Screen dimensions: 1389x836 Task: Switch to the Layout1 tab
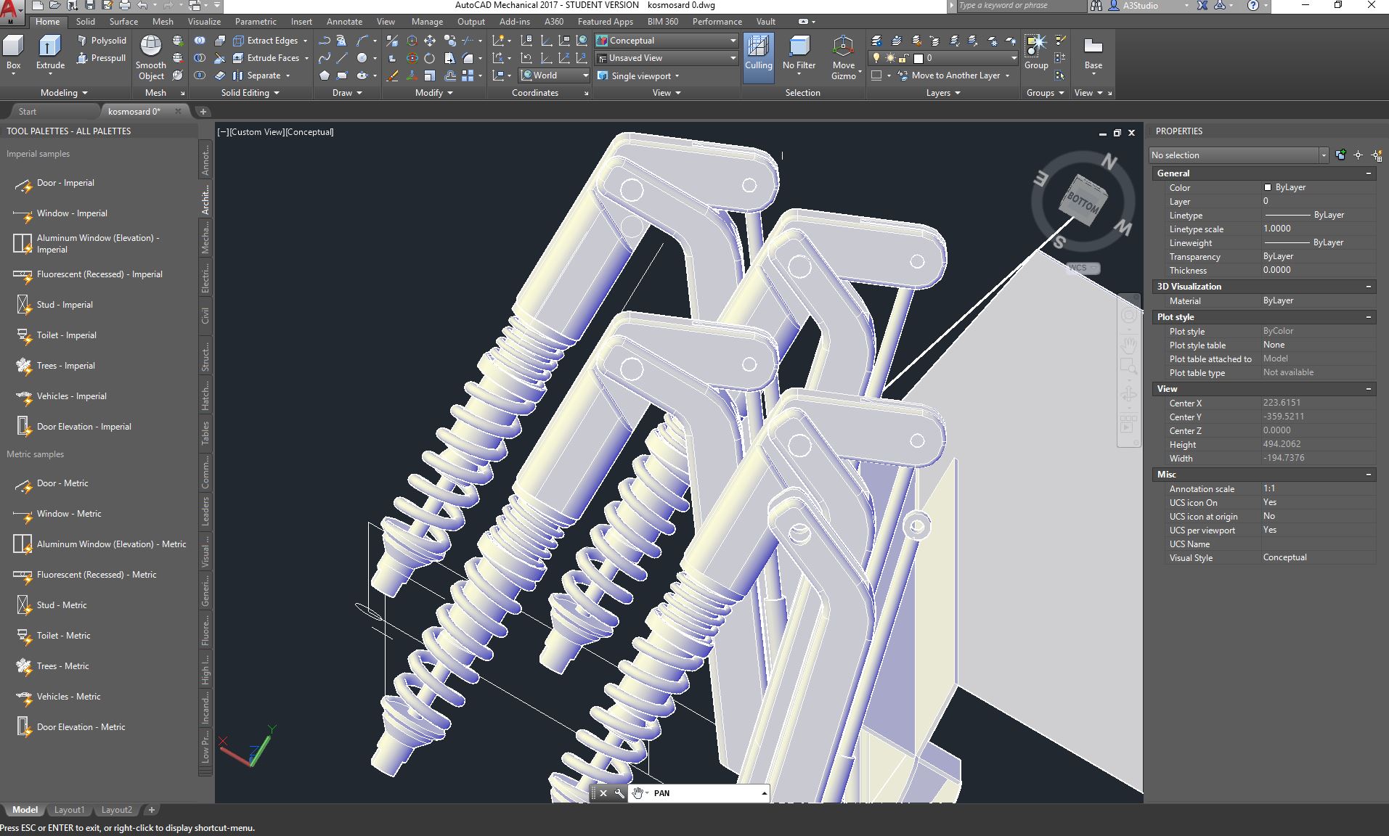[x=70, y=810]
